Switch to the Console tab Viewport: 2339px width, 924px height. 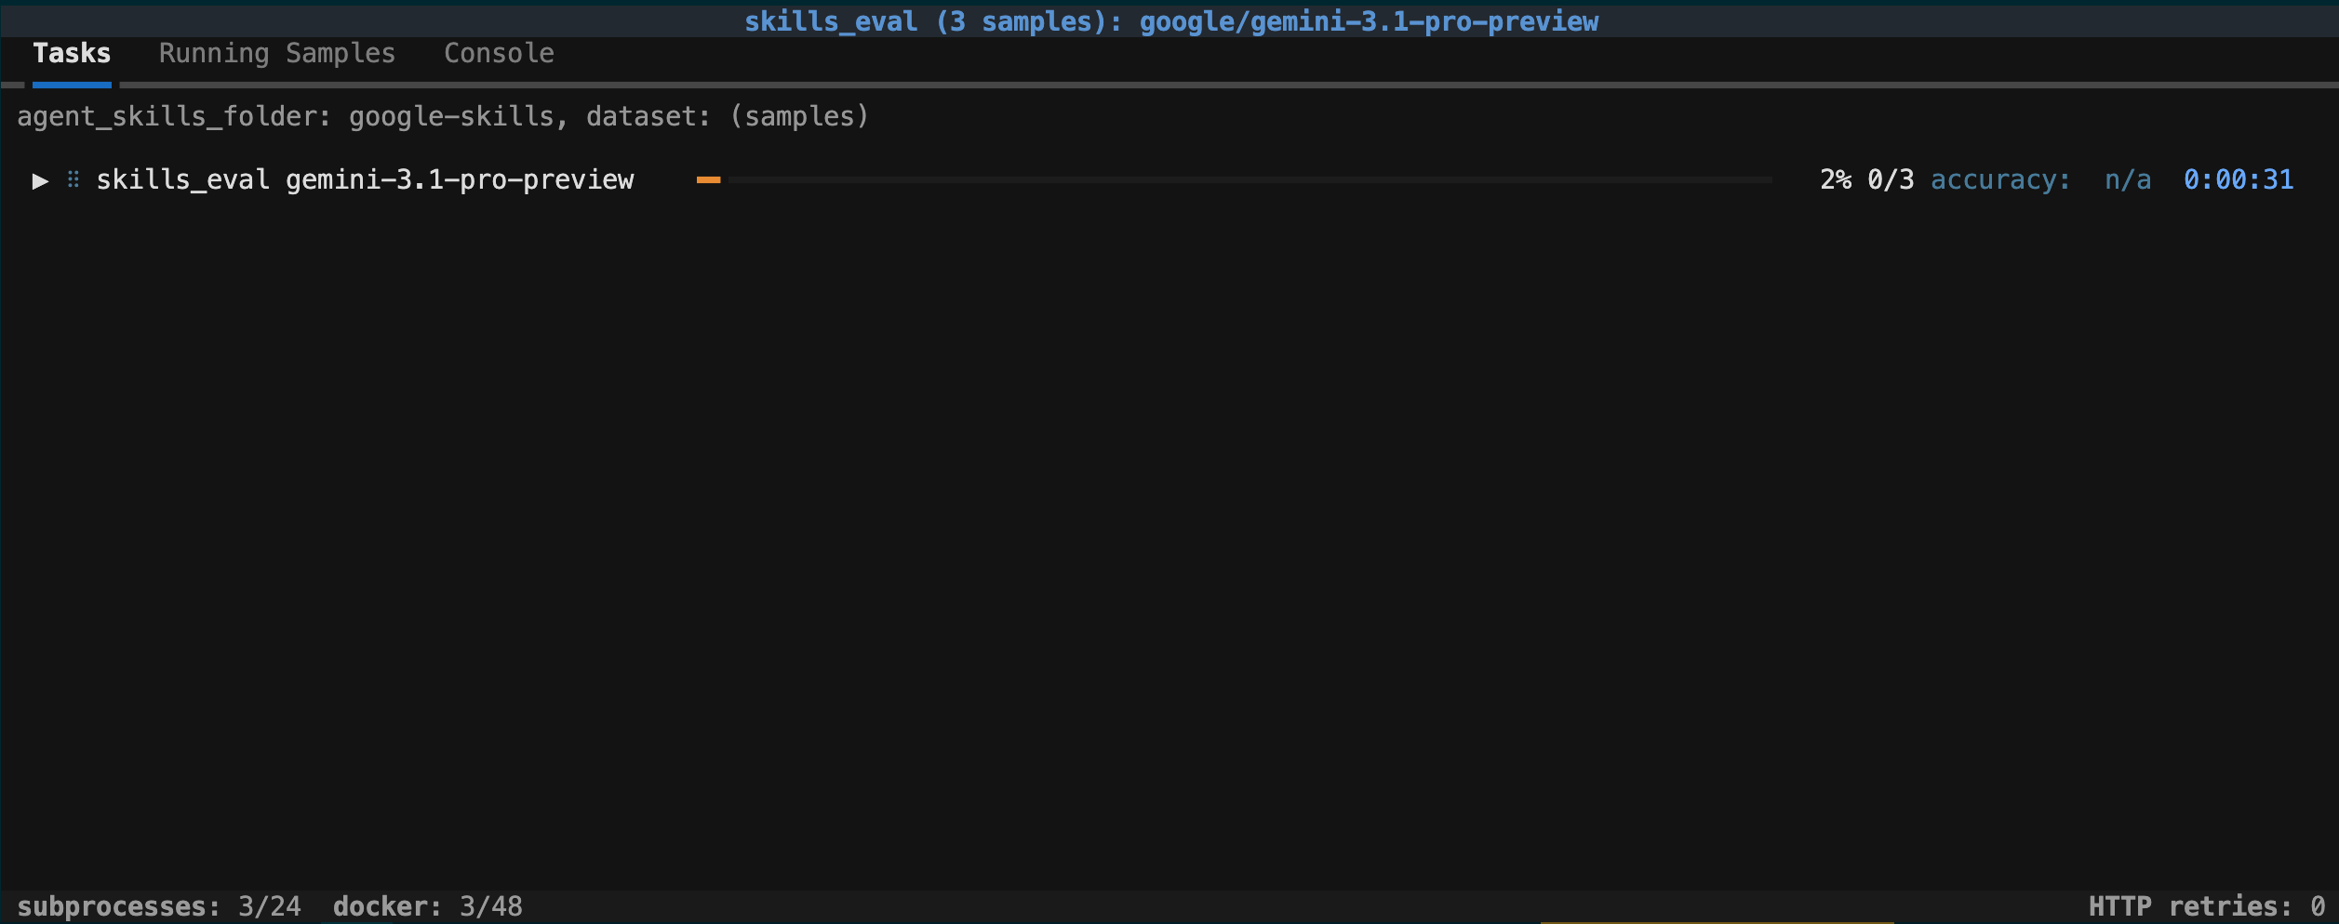click(499, 54)
